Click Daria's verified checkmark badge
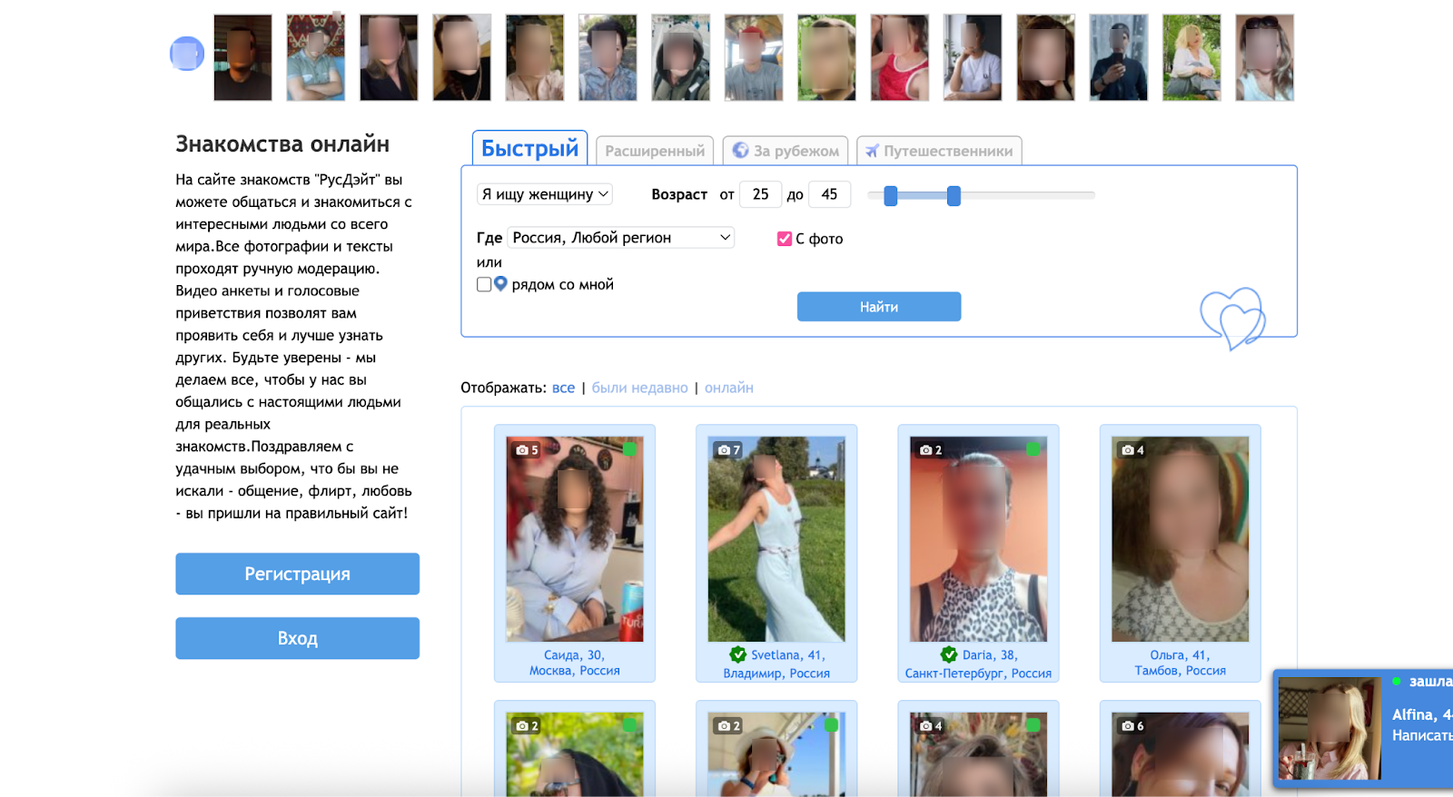 click(x=949, y=654)
